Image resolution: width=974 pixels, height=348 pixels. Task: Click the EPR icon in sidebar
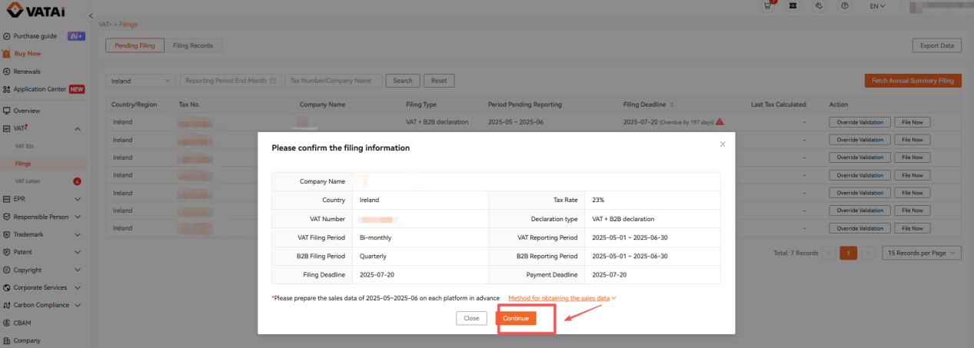(x=7, y=199)
